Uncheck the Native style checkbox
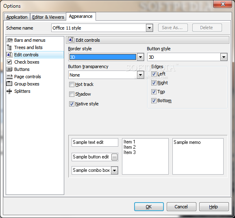Image resolution: width=235 pixels, height=218 pixels. pos(72,104)
